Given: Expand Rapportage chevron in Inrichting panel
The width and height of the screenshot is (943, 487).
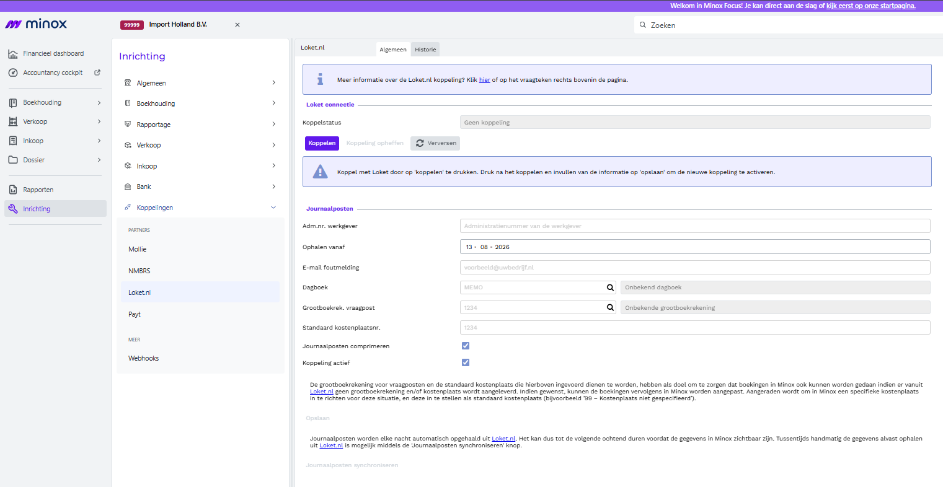Looking at the screenshot, I should (x=274, y=124).
